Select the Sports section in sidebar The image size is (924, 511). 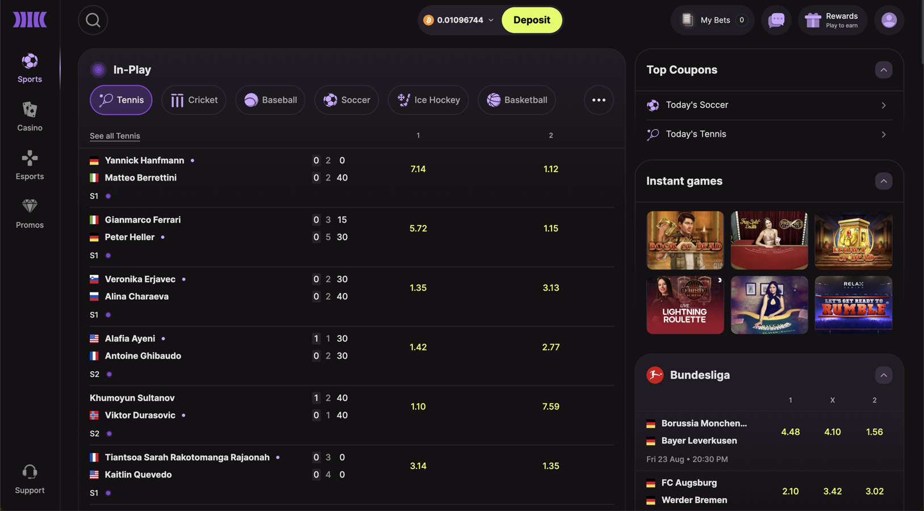point(30,67)
